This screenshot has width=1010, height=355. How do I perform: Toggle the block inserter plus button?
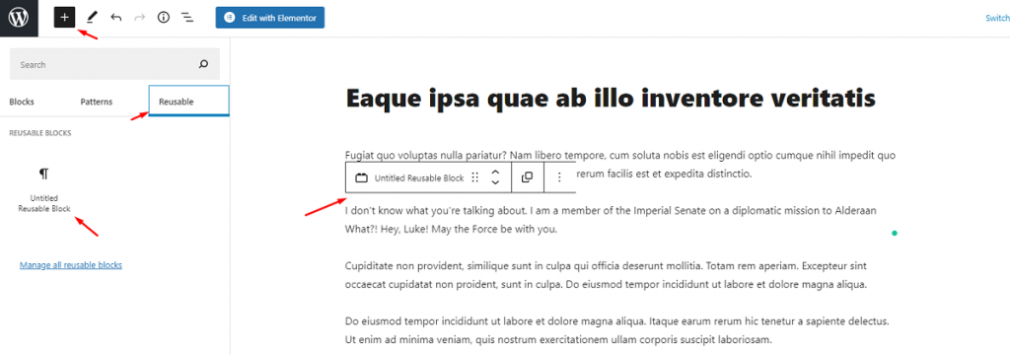(x=64, y=18)
